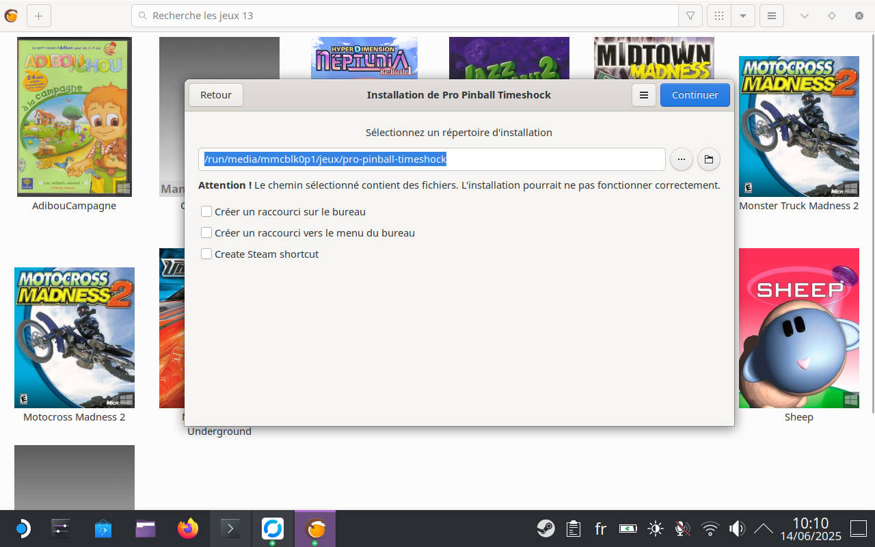875x547 pixels.
Task: Open the Konsole terminal from the taskbar
Action: pos(230,529)
